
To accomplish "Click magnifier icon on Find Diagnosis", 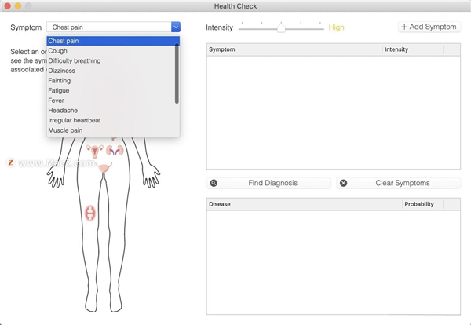I will pos(214,183).
